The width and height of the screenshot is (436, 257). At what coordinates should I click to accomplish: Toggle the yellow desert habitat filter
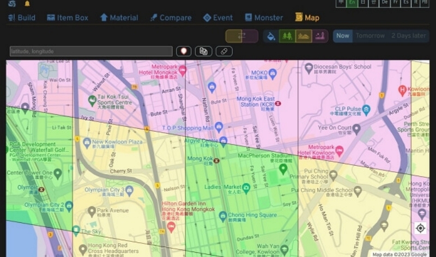coord(304,36)
